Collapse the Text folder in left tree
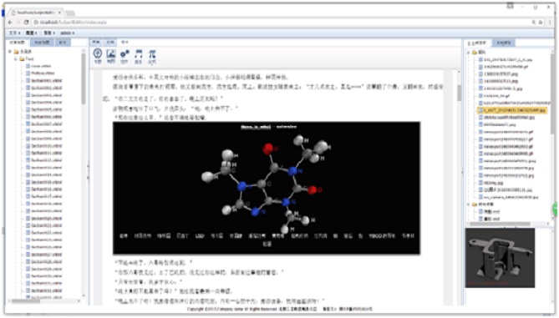Image resolution: width=559 pixels, height=318 pixels. (x=16, y=58)
